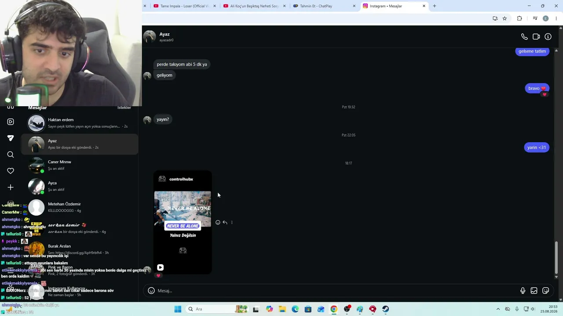Click the heart reaction under shared reel
The width and height of the screenshot is (563, 316).
coord(159,276)
